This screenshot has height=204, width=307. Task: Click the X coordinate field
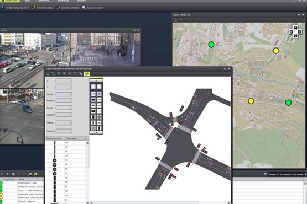[x=64, y=81]
